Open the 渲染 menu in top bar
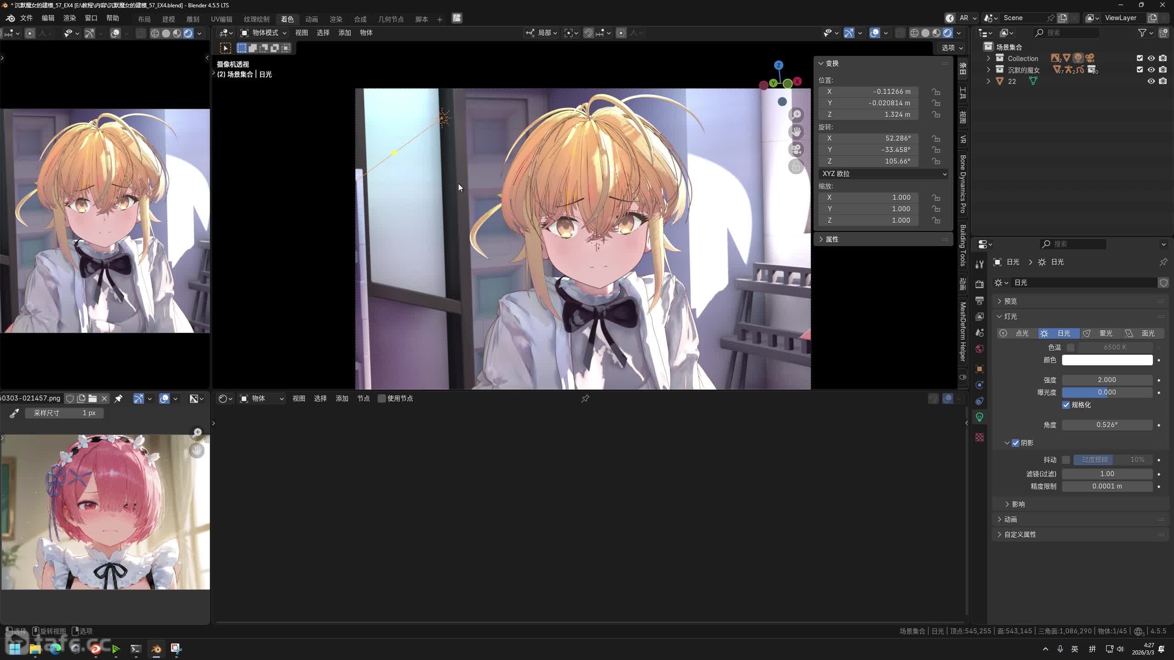The image size is (1174, 660). click(x=69, y=18)
